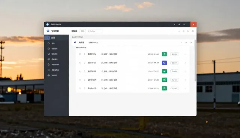Click the blue square icon in the second row
240x138 pixels.
(164, 63)
